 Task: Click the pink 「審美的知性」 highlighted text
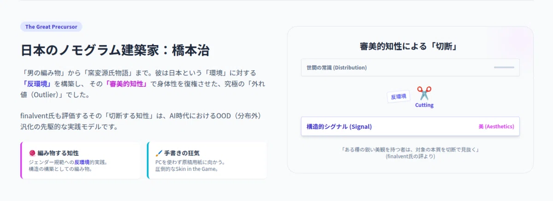tap(126, 84)
